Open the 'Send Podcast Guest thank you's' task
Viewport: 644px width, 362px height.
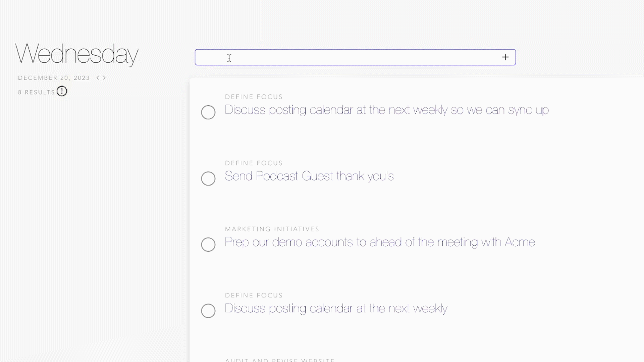(309, 176)
